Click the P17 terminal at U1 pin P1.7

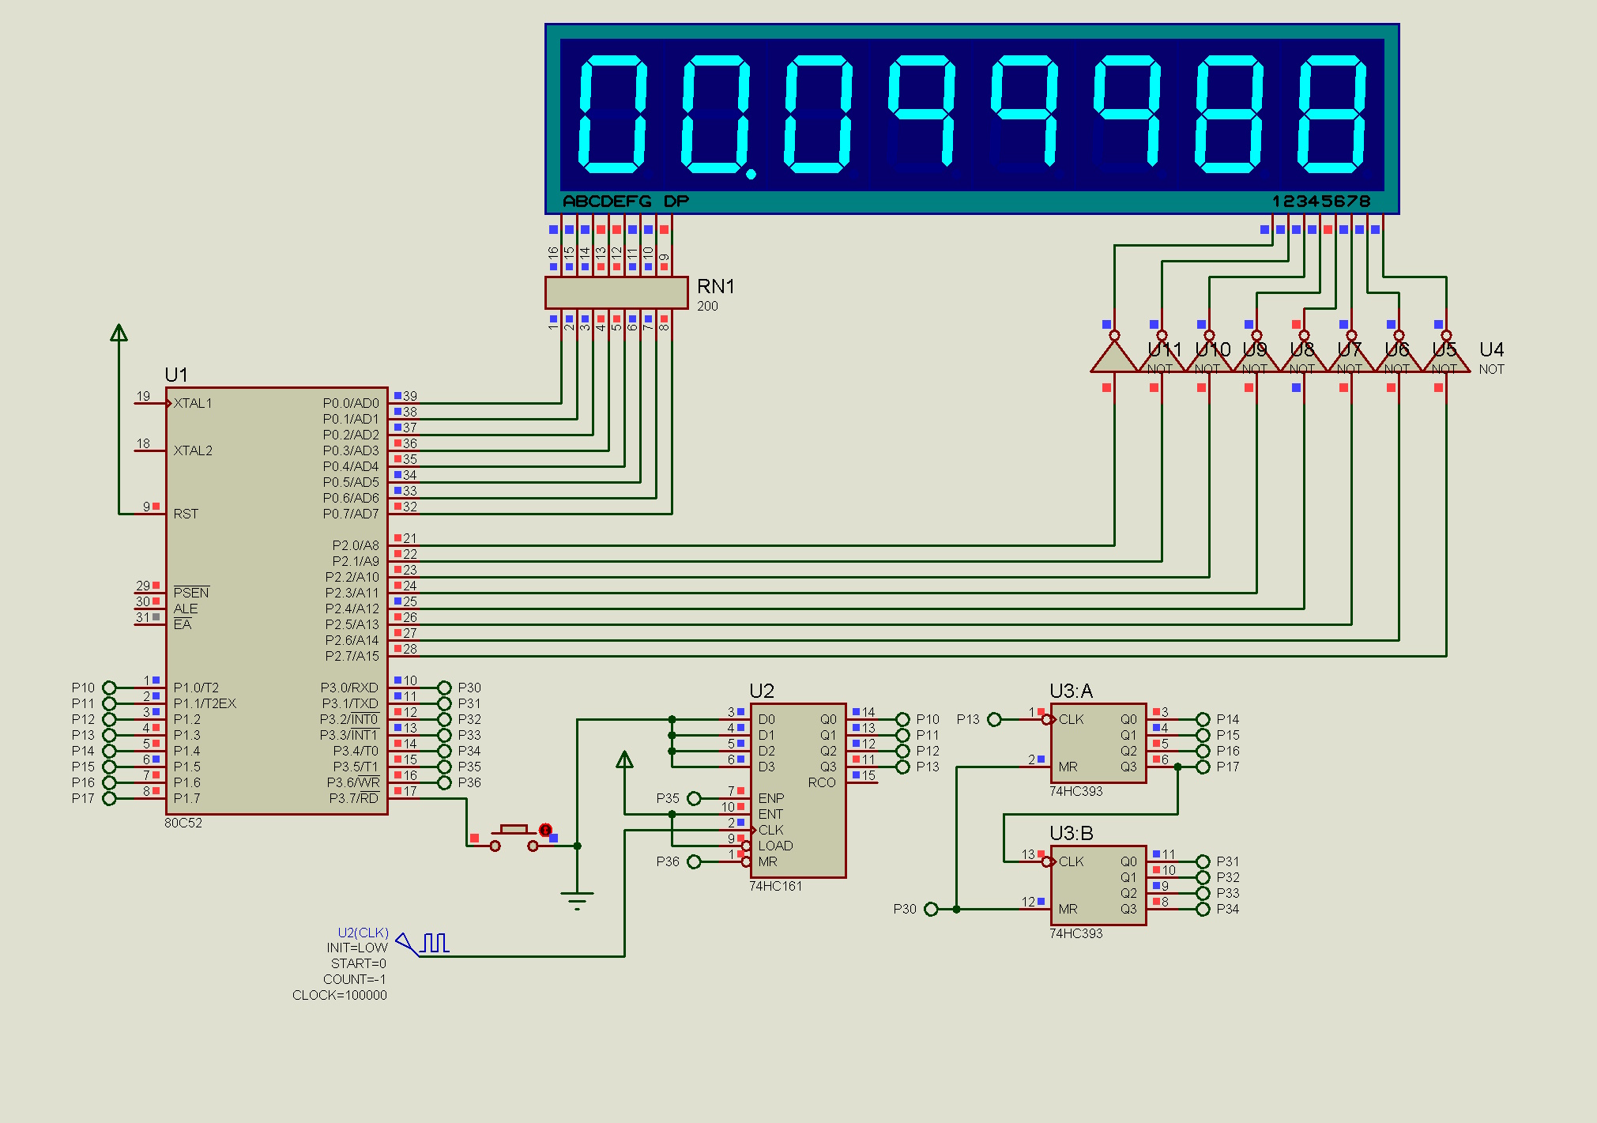click(109, 798)
